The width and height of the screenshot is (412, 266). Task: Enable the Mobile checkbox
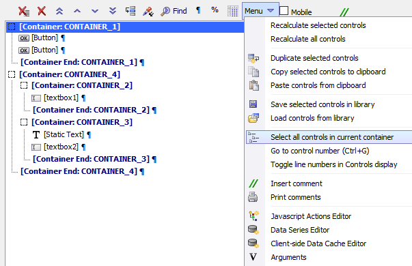(x=284, y=11)
